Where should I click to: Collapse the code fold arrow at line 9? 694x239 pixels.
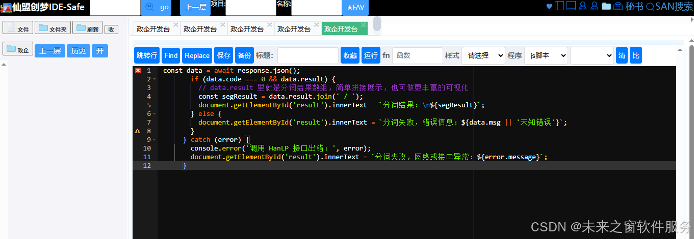(x=155, y=139)
